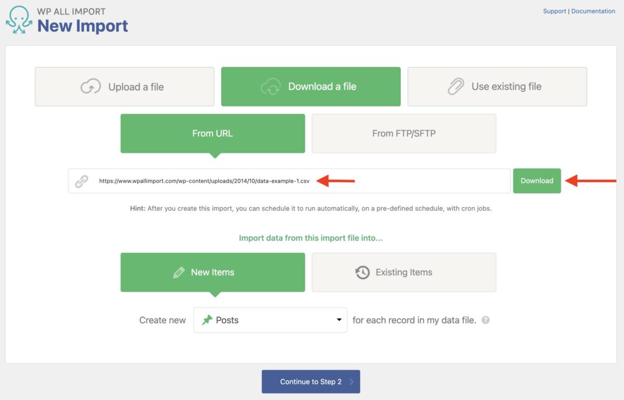The width and height of the screenshot is (624, 400).
Task: Select the From URL tab
Action: click(212, 133)
